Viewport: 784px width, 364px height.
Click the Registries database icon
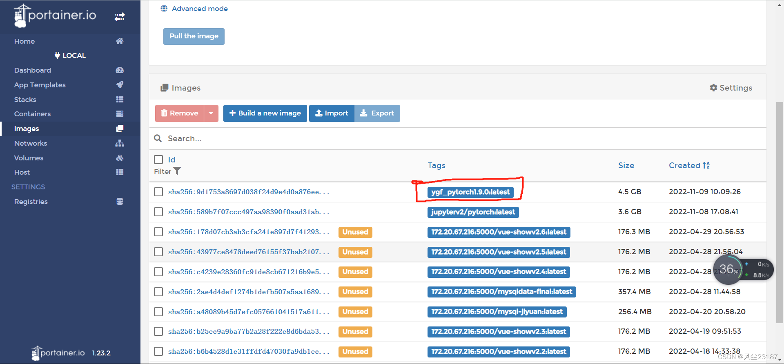(120, 202)
